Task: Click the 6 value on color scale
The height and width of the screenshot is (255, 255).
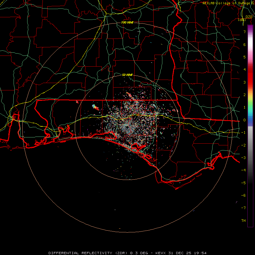Action: 245,44
